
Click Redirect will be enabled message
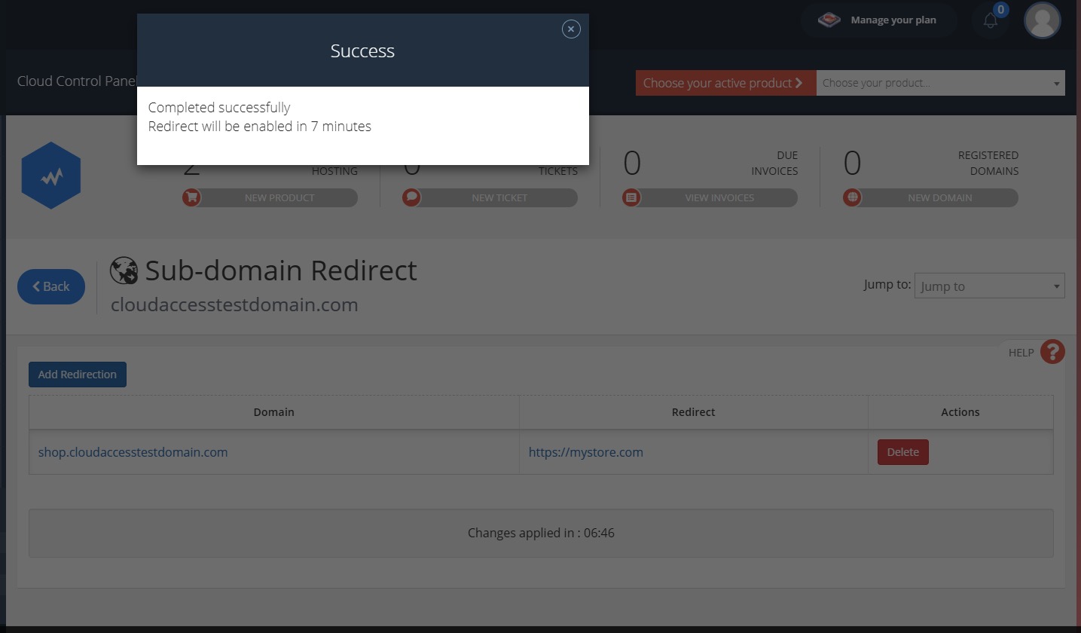click(260, 127)
